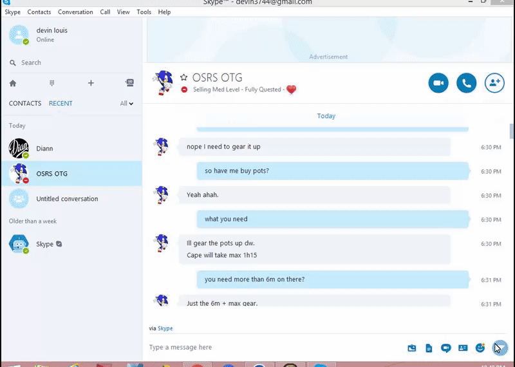This screenshot has width=515, height=367.
Task: Click the sender avatar next to 'Yeah ahah.'
Action: point(162,195)
